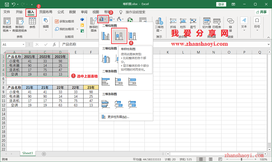Select cell with 23年 yellow header
This screenshot has height=162, width=272.
click(91, 87)
